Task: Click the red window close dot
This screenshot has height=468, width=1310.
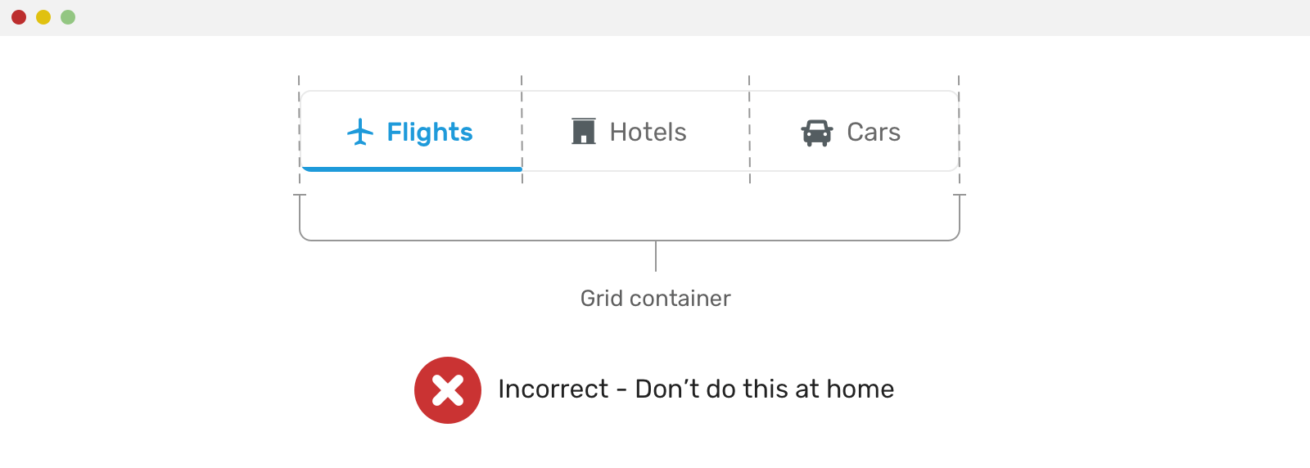Action: (19, 17)
